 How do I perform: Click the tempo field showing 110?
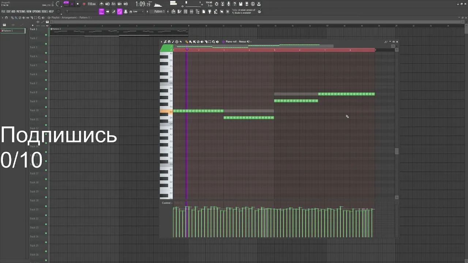[92, 4]
